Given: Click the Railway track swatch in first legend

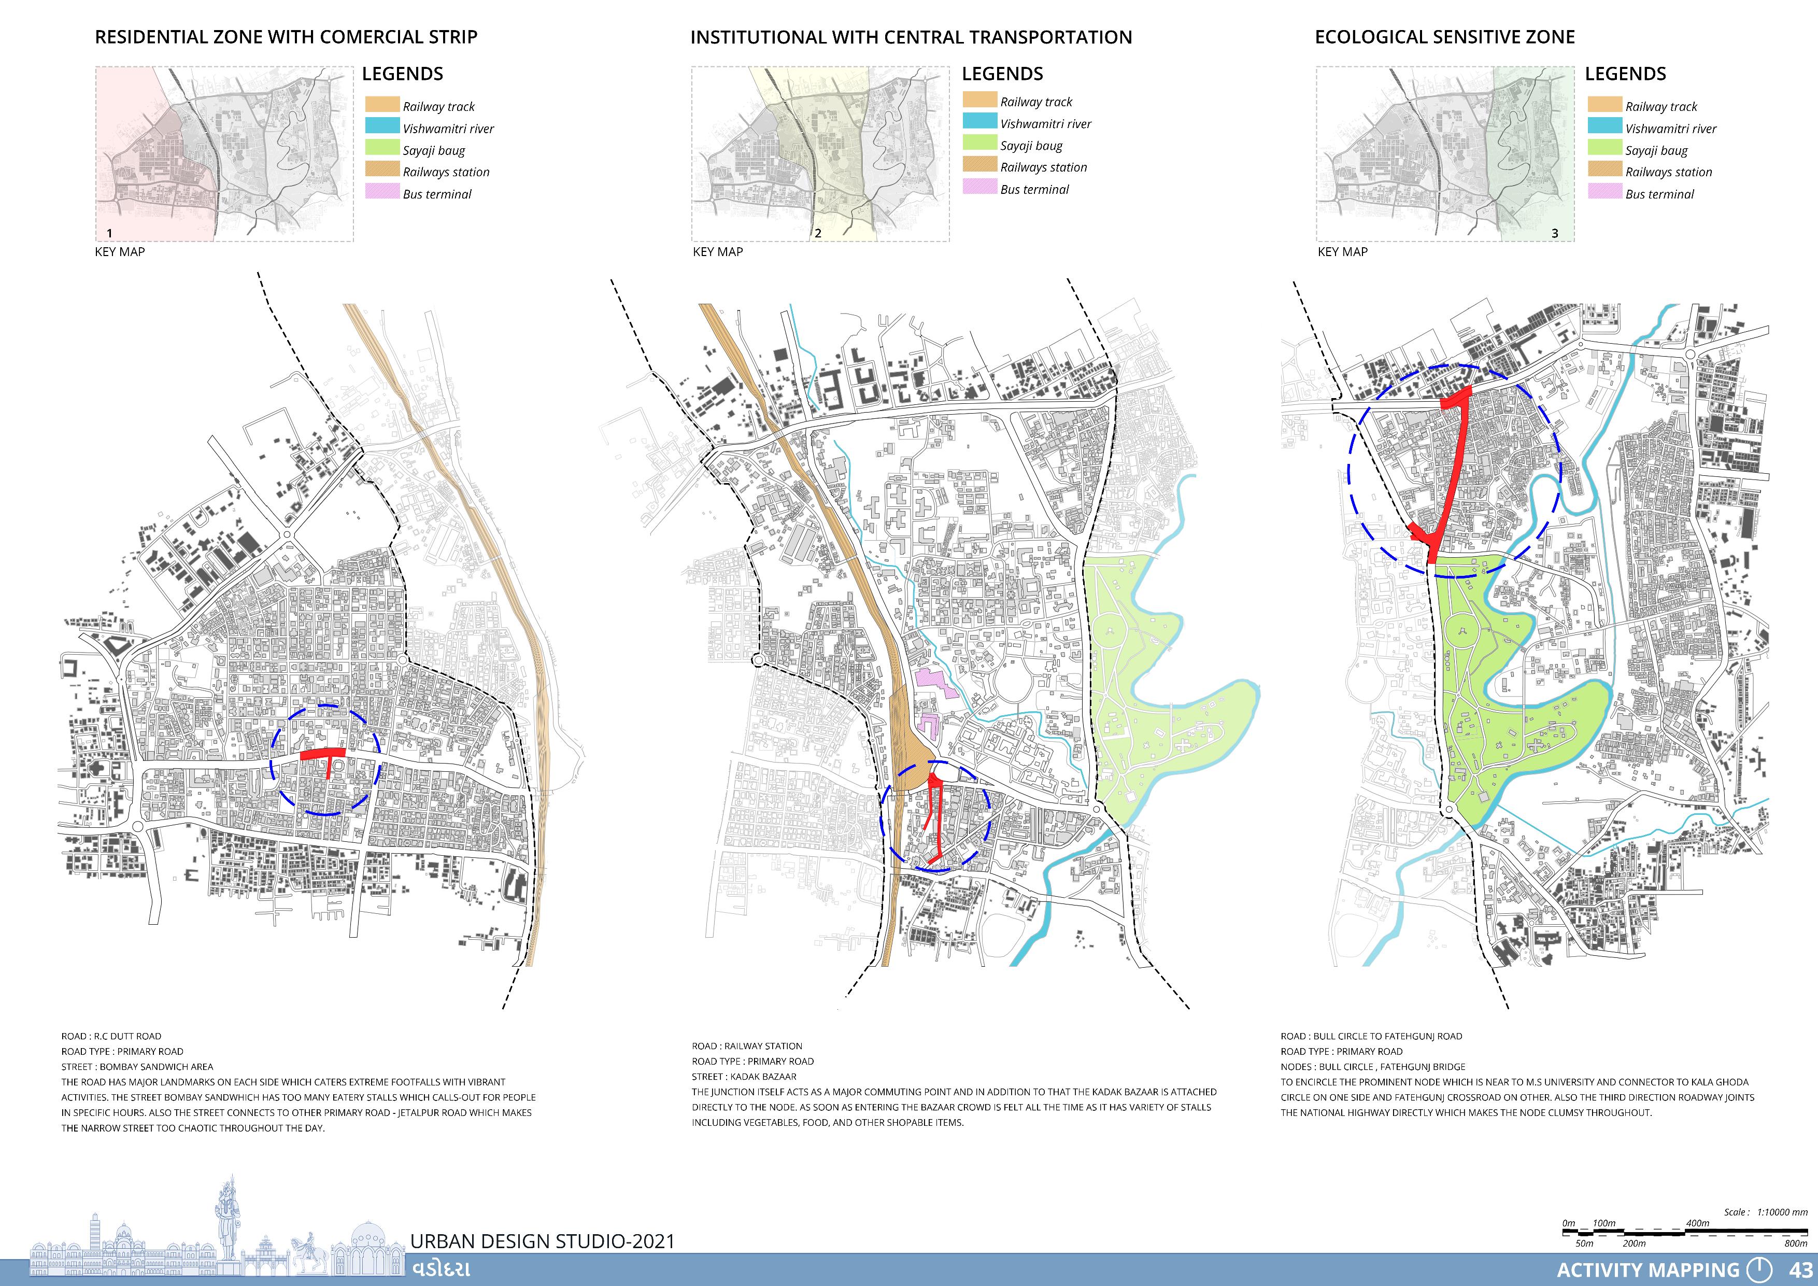Looking at the screenshot, I should 381,105.
